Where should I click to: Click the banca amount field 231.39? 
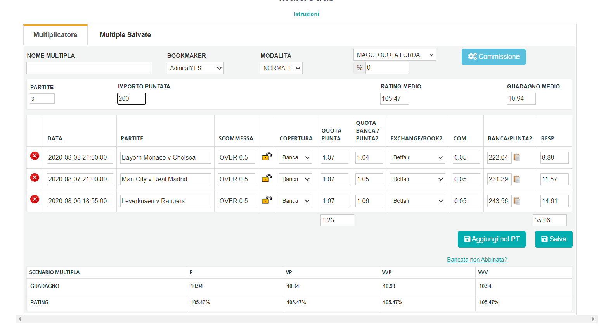pyautogui.click(x=499, y=179)
